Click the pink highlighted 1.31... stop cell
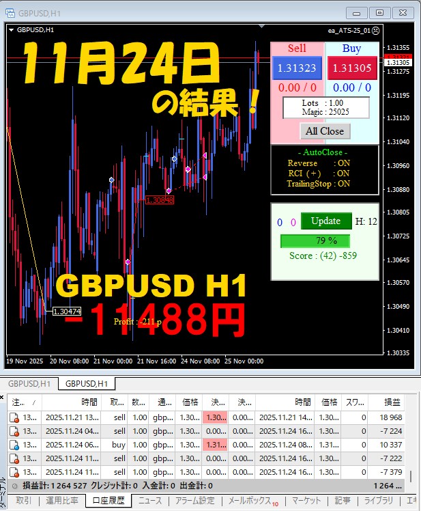 click(x=216, y=445)
